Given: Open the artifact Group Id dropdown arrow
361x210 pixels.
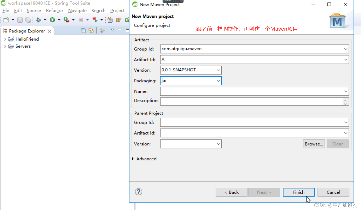Looking at the screenshot, I should pos(346,49).
